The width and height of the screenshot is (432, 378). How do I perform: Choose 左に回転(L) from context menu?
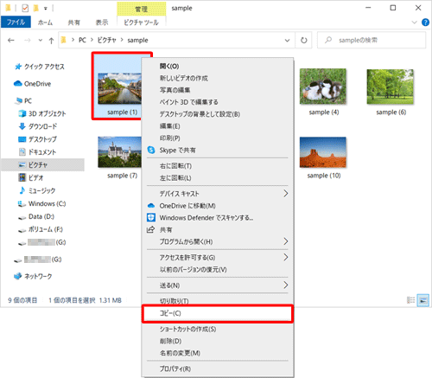click(x=218, y=178)
